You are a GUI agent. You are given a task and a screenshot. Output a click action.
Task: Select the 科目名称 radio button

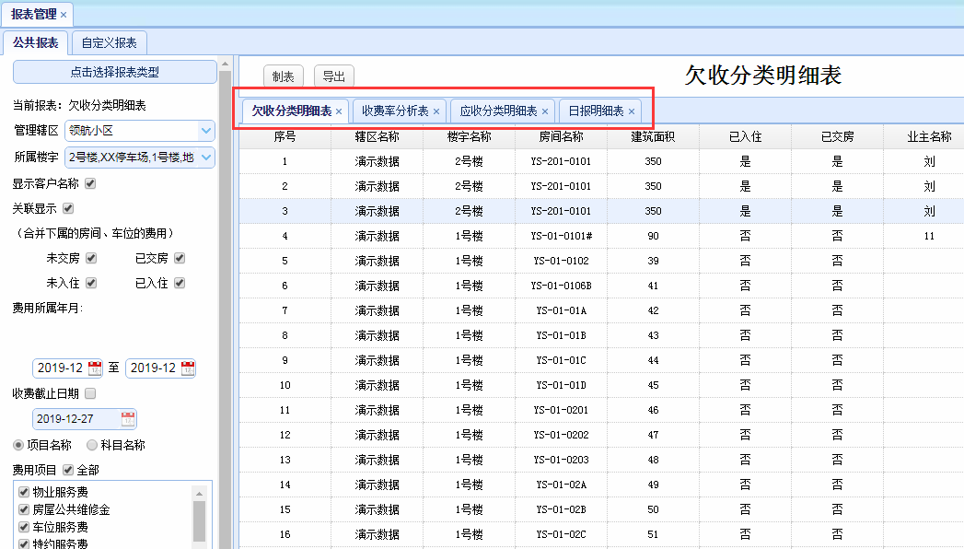pos(92,445)
